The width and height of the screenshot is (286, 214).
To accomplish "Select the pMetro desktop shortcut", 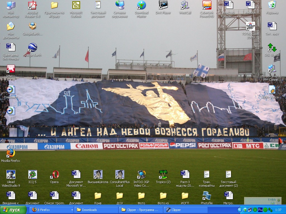I will point(11,69).
